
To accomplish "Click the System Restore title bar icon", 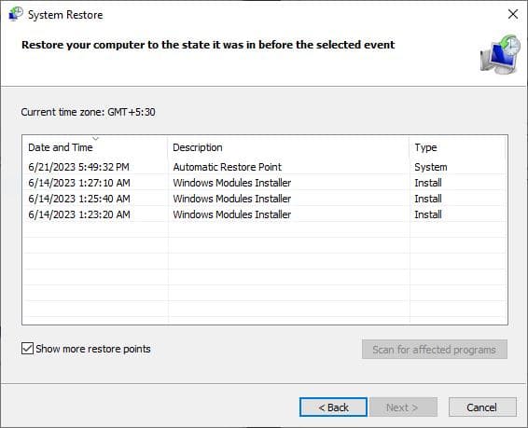I will [16, 14].
